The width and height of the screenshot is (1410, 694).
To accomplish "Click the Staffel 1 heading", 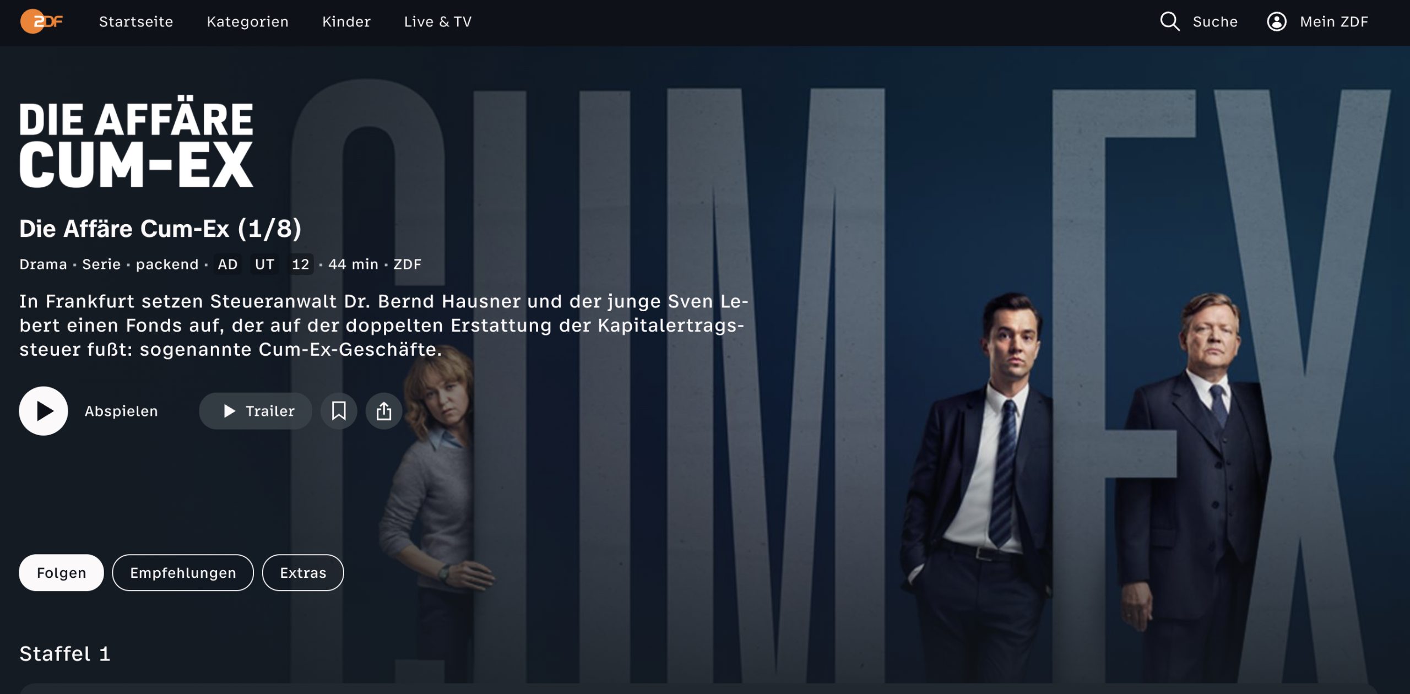I will [65, 654].
